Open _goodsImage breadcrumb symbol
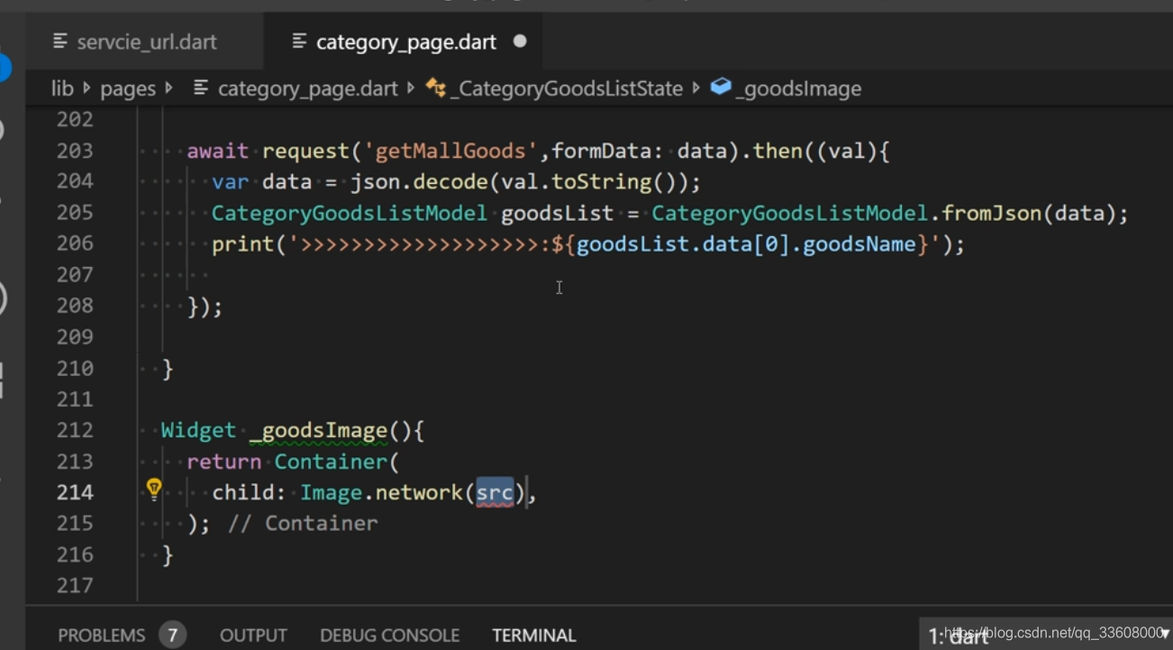Screen dimensions: 1173x650 pyautogui.click(x=798, y=88)
